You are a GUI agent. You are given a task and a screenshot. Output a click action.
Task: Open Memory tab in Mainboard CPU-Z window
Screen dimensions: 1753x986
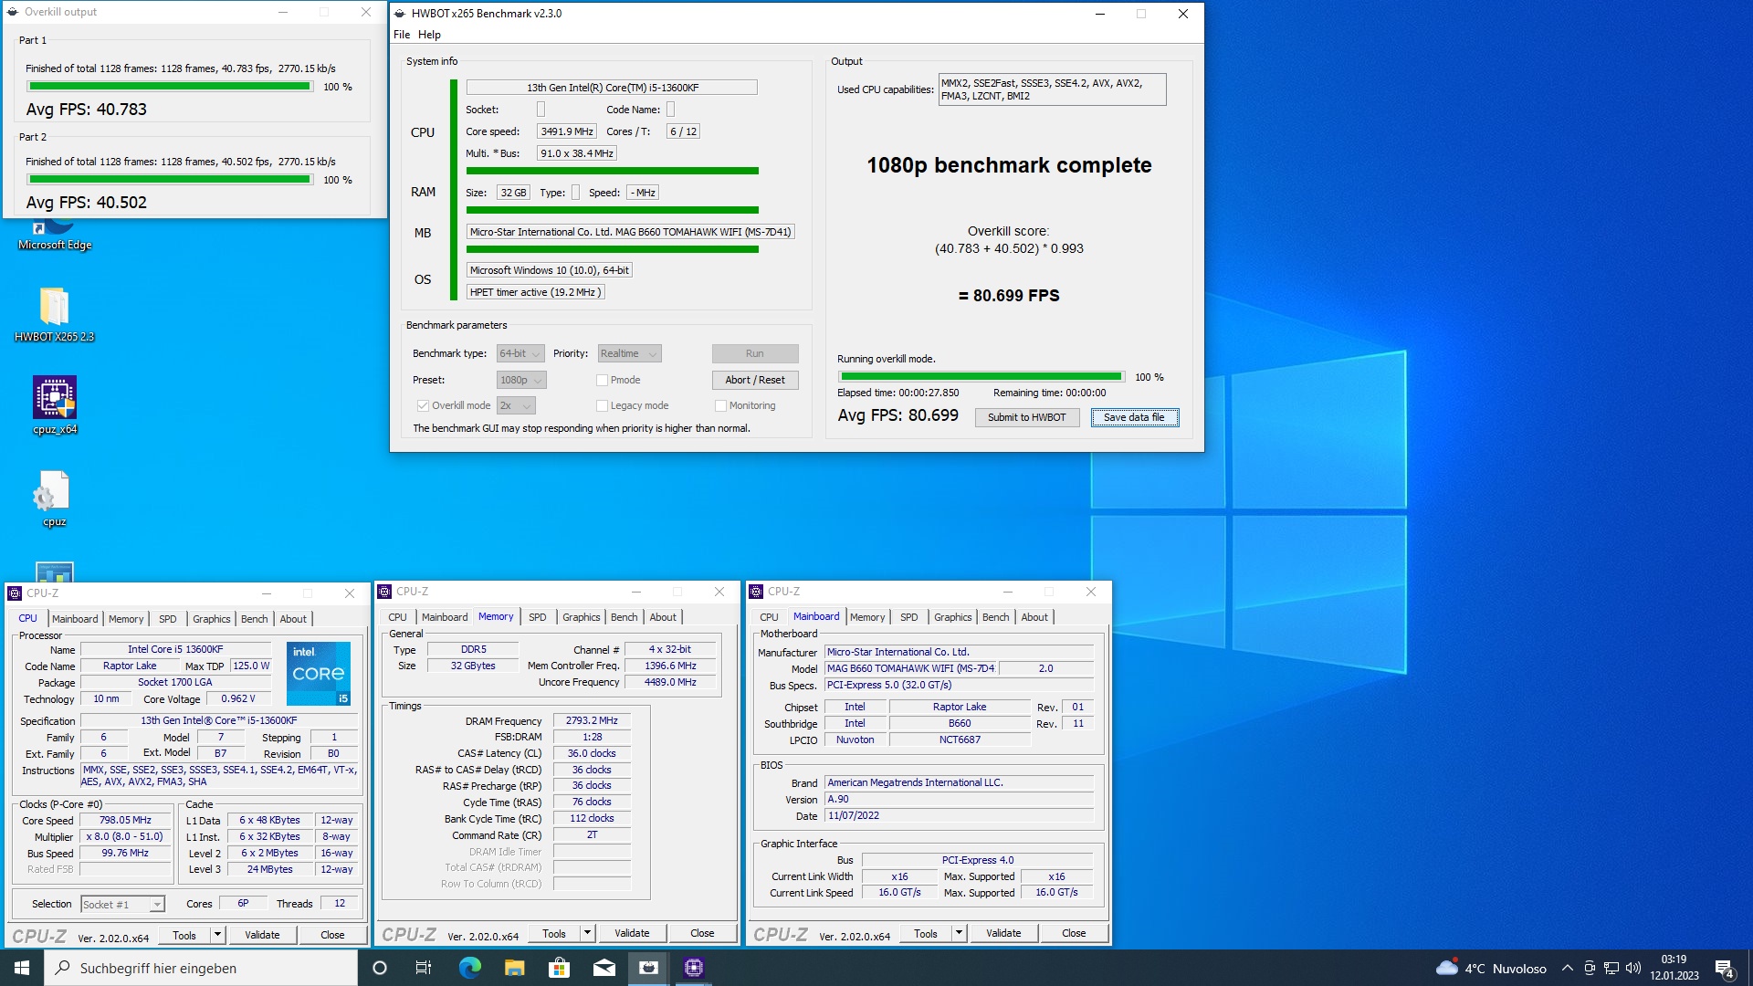coord(867,617)
